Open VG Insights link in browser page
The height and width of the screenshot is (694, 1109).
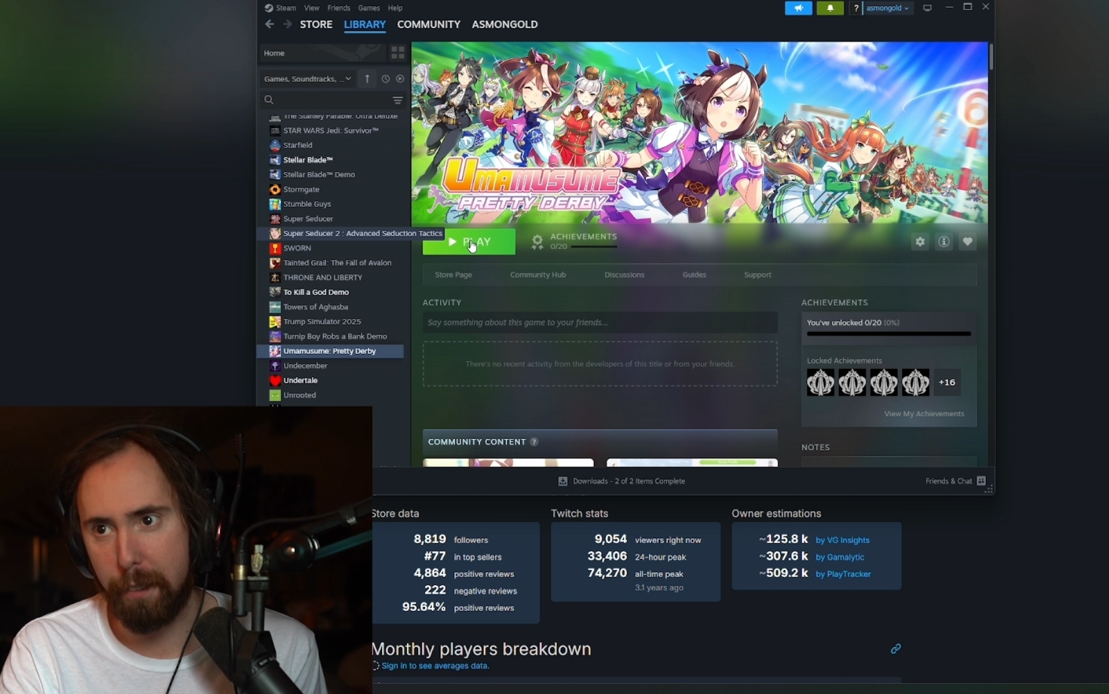tap(842, 540)
